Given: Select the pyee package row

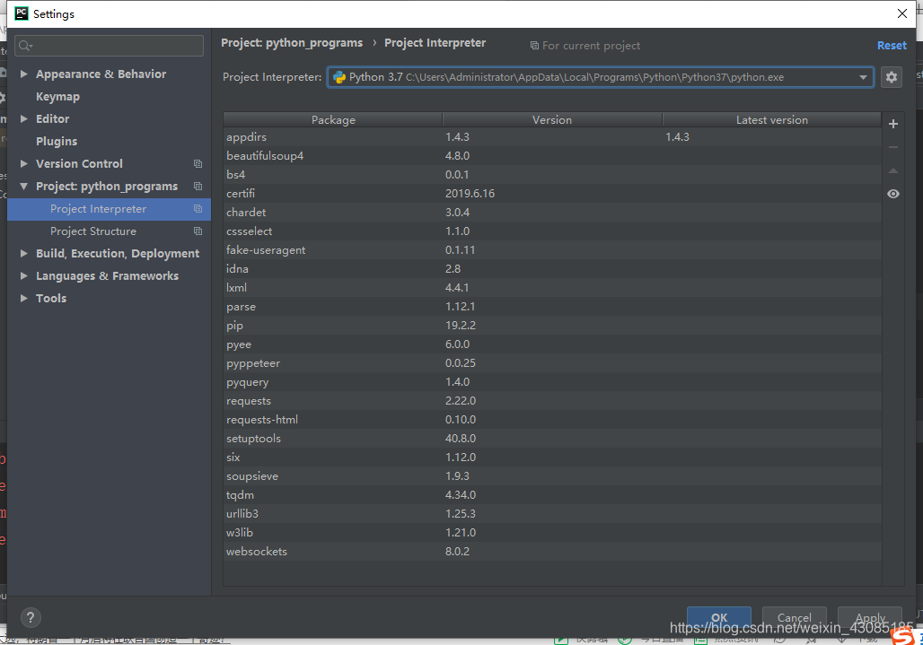Looking at the screenshot, I should [552, 344].
